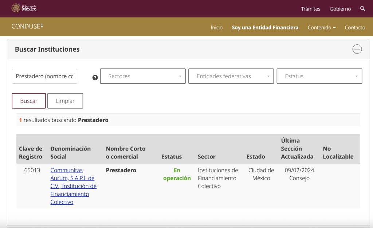Open Gobierno in top bar

(x=340, y=9)
